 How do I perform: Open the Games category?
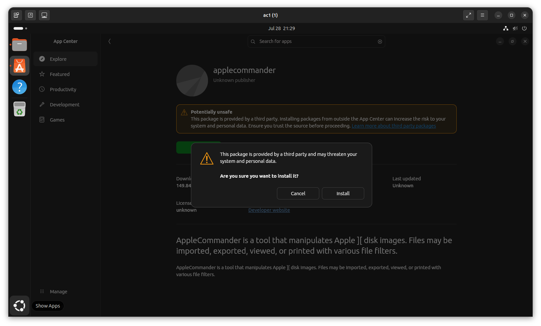65,120
